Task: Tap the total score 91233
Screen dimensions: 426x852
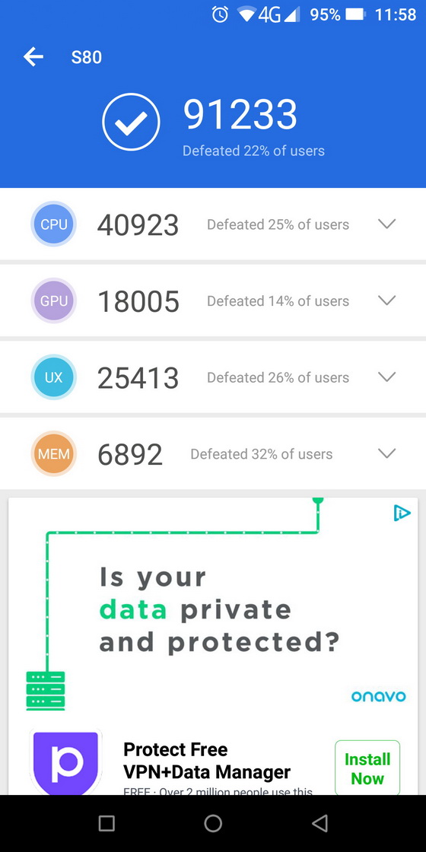Action: (x=240, y=115)
